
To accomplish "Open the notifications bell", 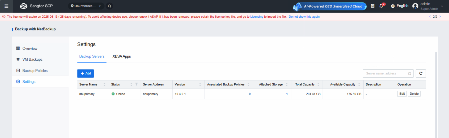I will 381,6.
